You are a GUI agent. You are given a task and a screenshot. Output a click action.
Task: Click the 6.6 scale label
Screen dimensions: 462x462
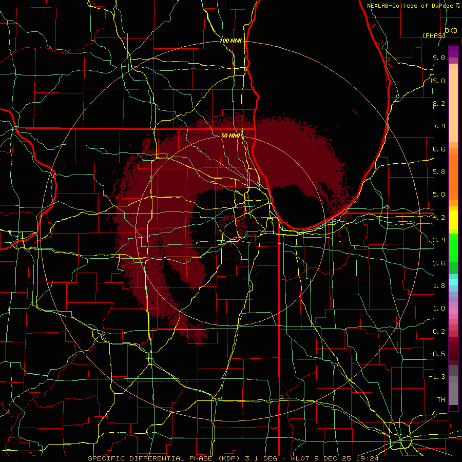click(x=439, y=149)
